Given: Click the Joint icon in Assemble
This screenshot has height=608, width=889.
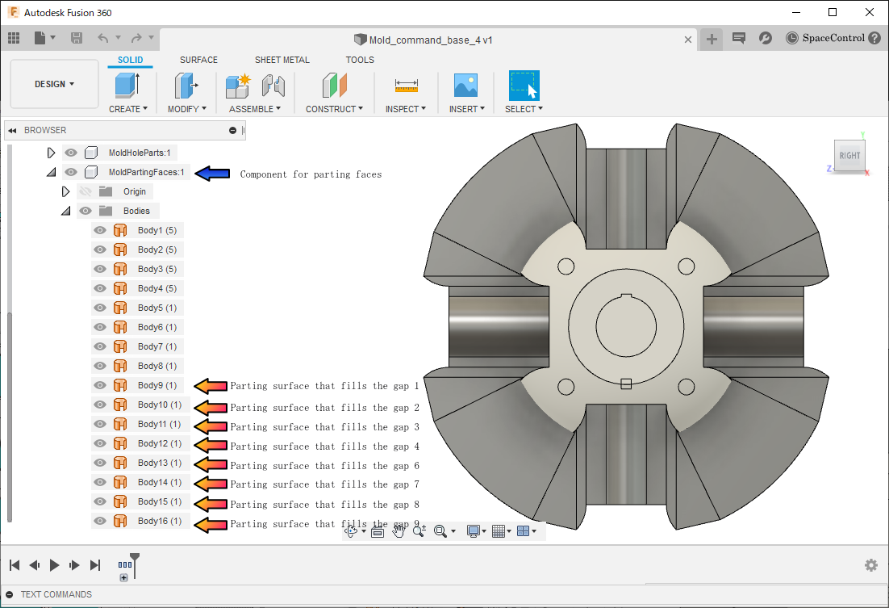Looking at the screenshot, I should click(x=273, y=85).
